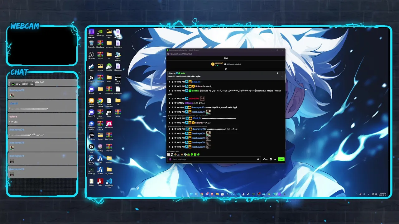Click Send a message input field
This screenshot has height=224, width=399.
tap(214, 159)
